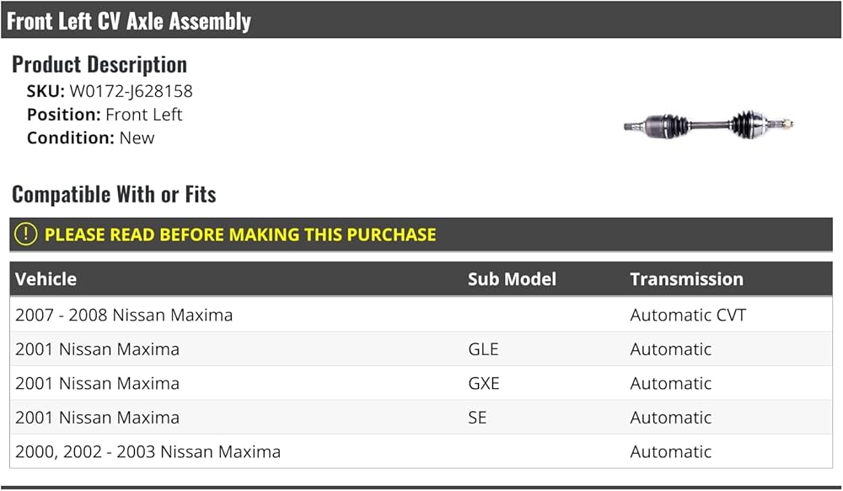Select the Sub Model column header
Screen dimensions: 843x491
coord(512,279)
